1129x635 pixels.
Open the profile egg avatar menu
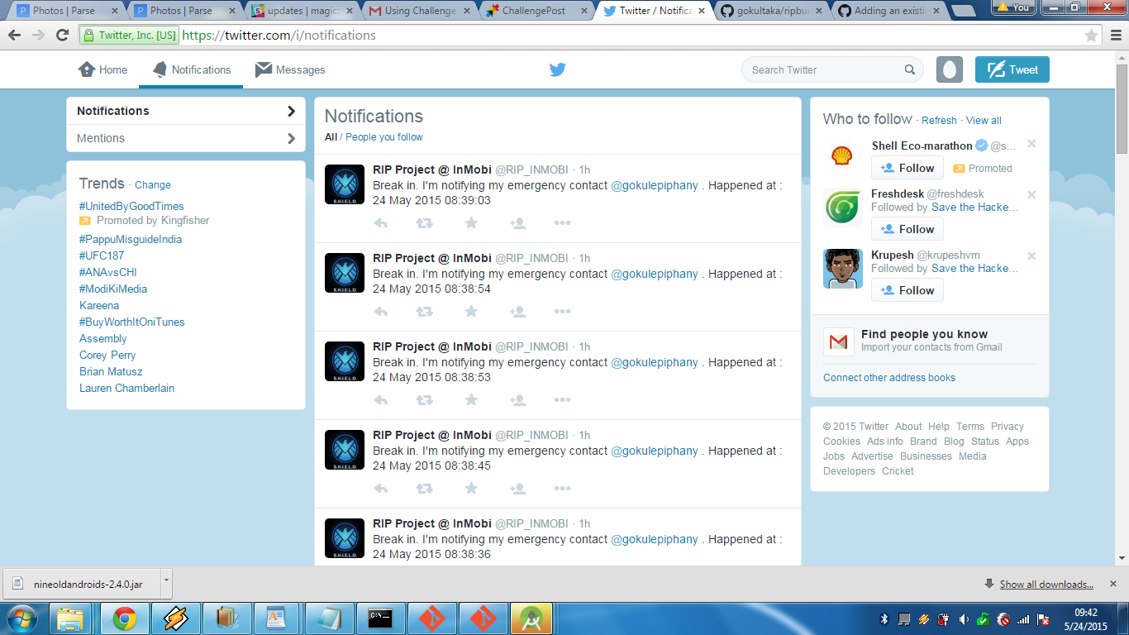coord(950,69)
